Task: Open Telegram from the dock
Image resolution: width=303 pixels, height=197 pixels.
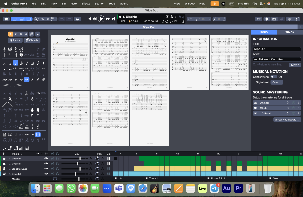Action: click(x=214, y=188)
